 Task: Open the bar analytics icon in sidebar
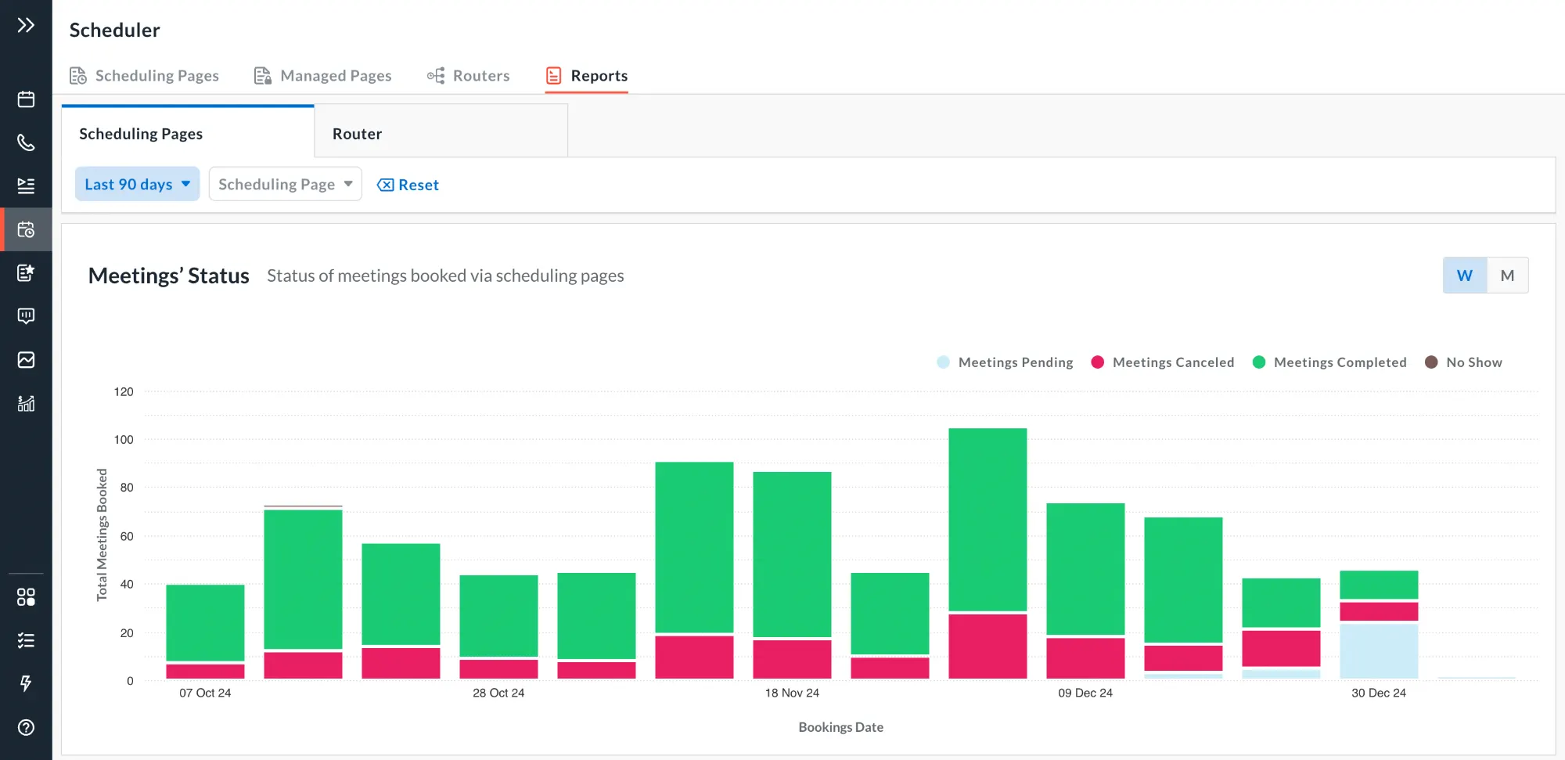pos(26,403)
